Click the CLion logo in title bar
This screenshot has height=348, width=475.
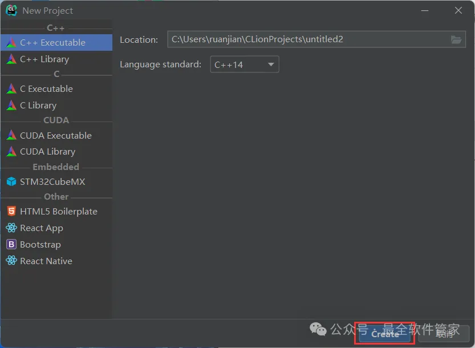pyautogui.click(x=11, y=10)
